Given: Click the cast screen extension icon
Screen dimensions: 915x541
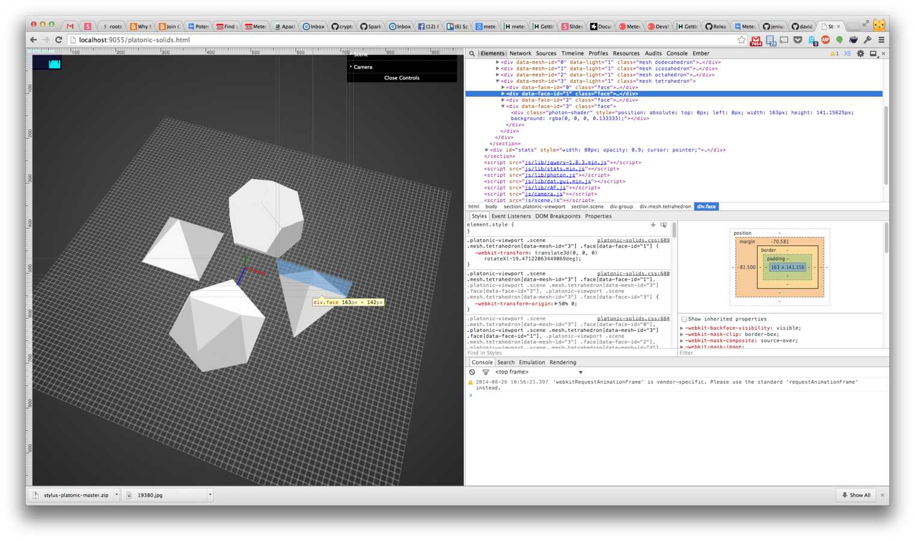Looking at the screenshot, I should 784,40.
